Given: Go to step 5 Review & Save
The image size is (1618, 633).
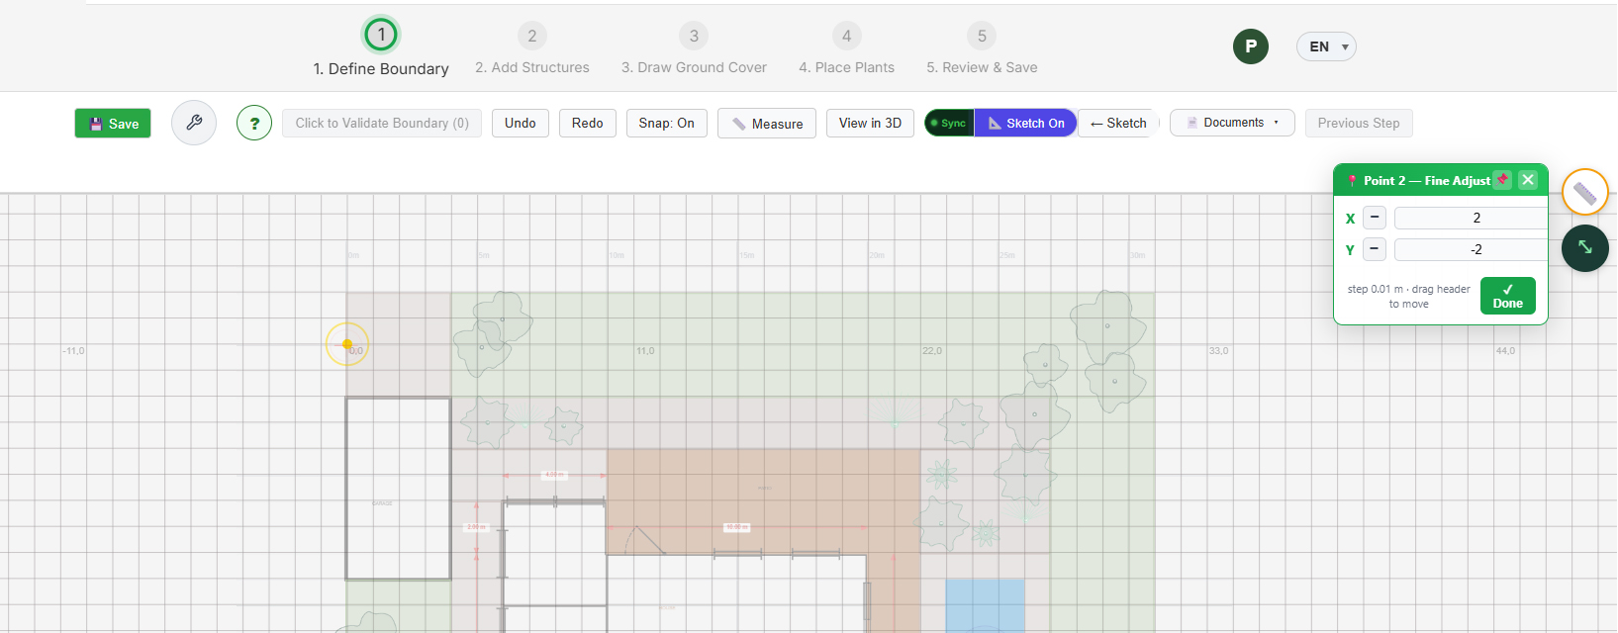Looking at the screenshot, I should [982, 49].
